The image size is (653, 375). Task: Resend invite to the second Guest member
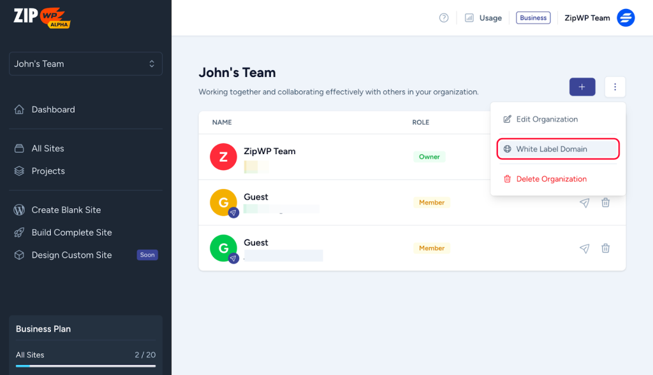click(584, 248)
